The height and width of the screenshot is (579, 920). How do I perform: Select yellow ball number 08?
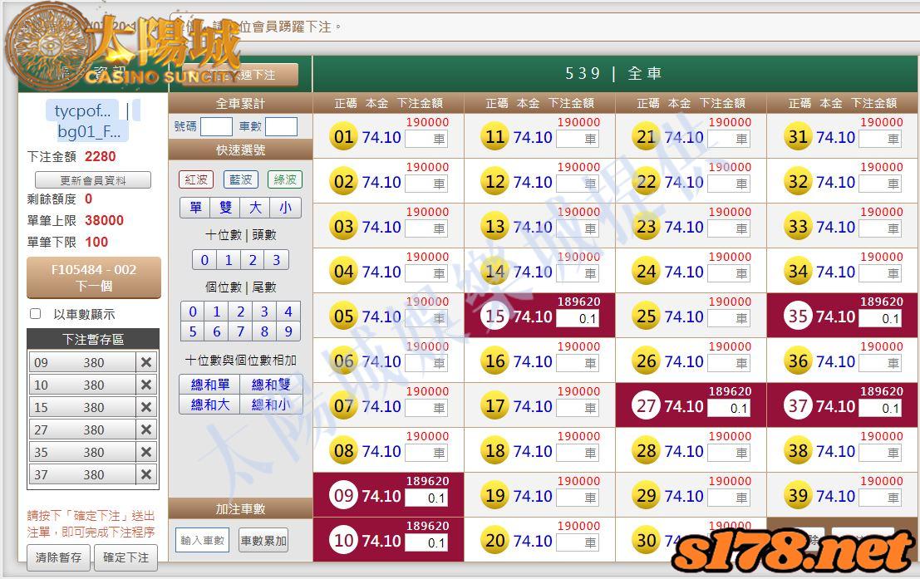(x=343, y=451)
